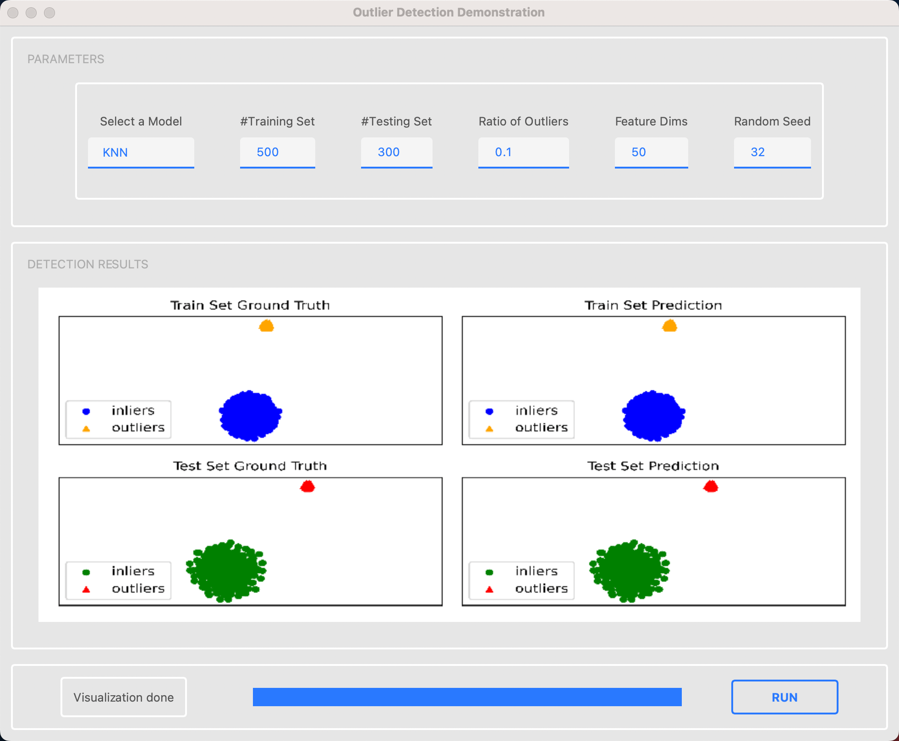The height and width of the screenshot is (741, 899).
Task: Click green inlier cluster in Test Set Prediction
Action: pos(630,571)
